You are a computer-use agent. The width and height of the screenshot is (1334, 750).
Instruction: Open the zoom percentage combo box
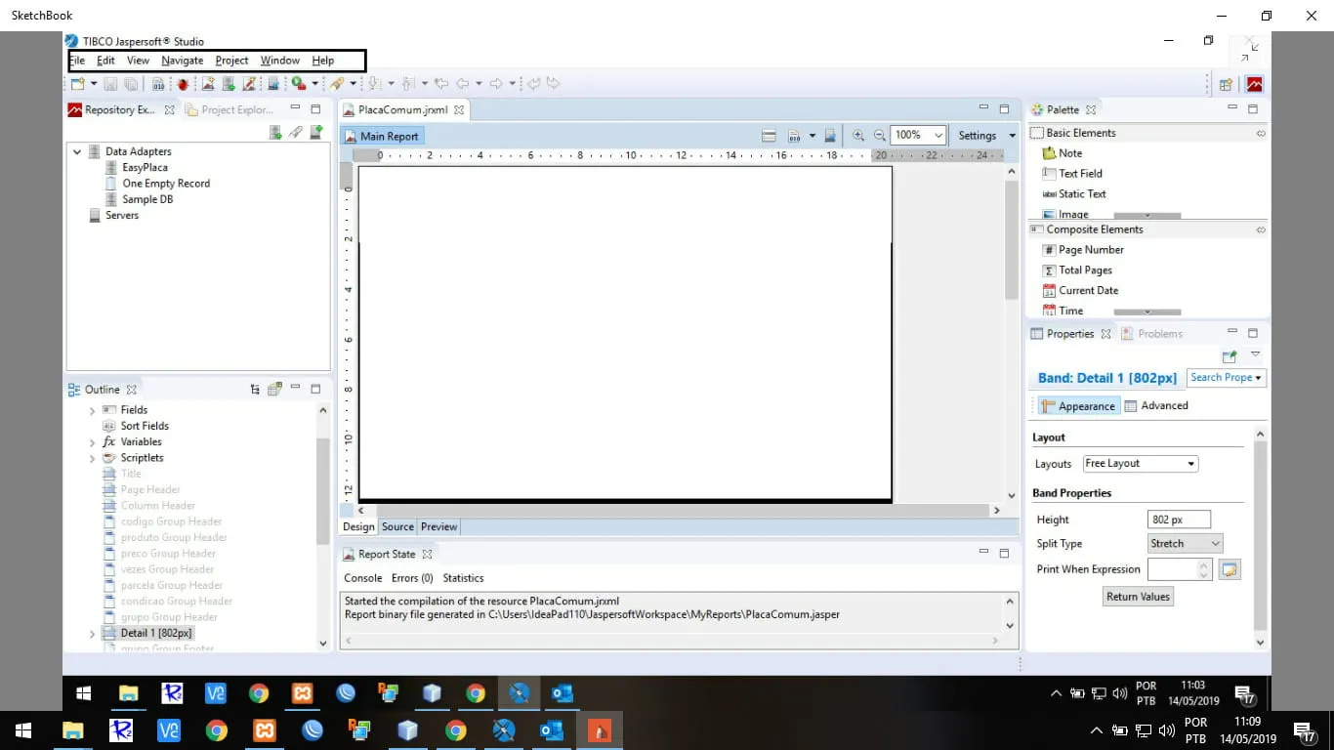(x=919, y=136)
